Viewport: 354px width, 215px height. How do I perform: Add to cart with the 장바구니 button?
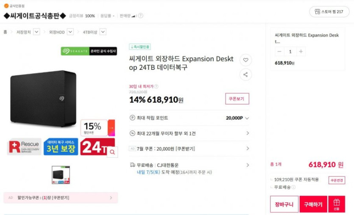coord(284,204)
